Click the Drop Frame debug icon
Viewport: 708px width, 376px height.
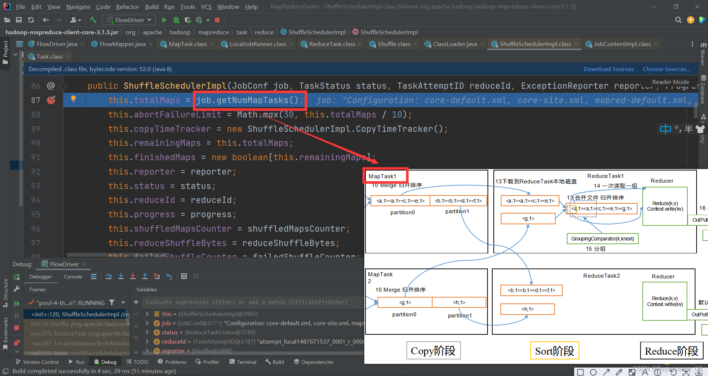[x=157, y=276]
